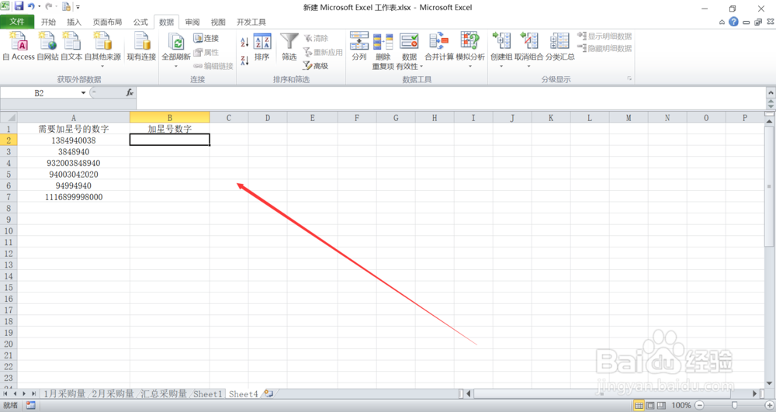Switch to the 开始 home tab

tap(48, 23)
